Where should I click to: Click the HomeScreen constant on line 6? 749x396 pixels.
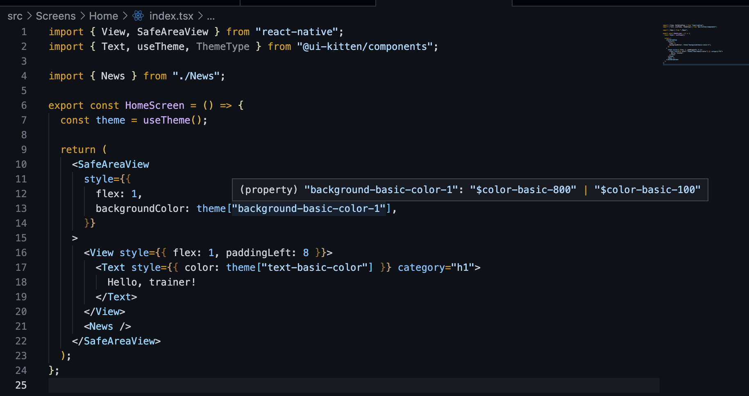154,105
